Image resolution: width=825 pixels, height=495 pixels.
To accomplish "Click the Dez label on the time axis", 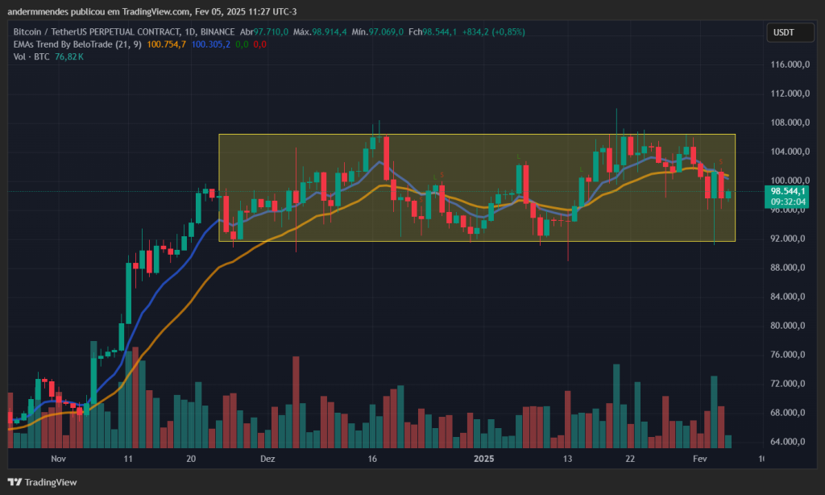I will click(x=267, y=459).
